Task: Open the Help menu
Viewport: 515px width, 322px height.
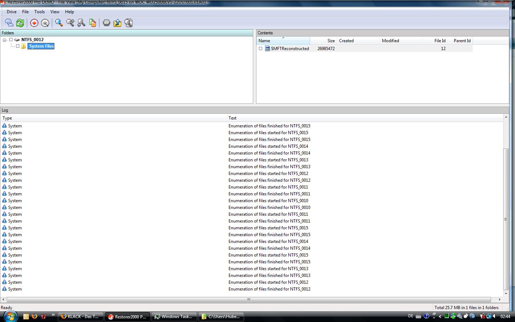Action: coord(69,12)
